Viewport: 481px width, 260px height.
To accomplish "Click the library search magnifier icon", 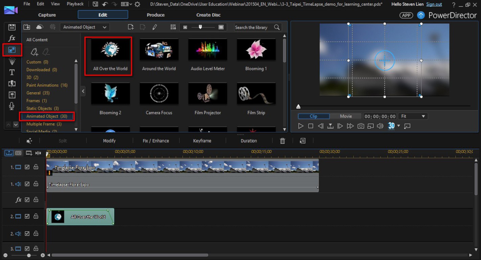I will (x=277, y=27).
